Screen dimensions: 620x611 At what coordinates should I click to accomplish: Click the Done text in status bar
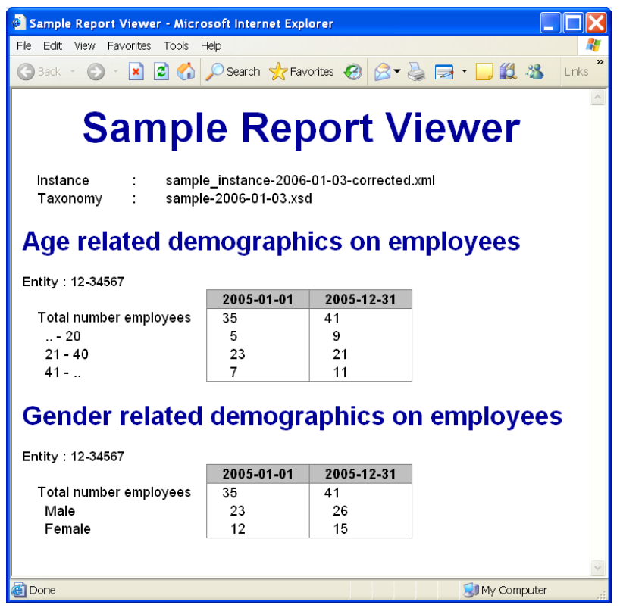42,590
